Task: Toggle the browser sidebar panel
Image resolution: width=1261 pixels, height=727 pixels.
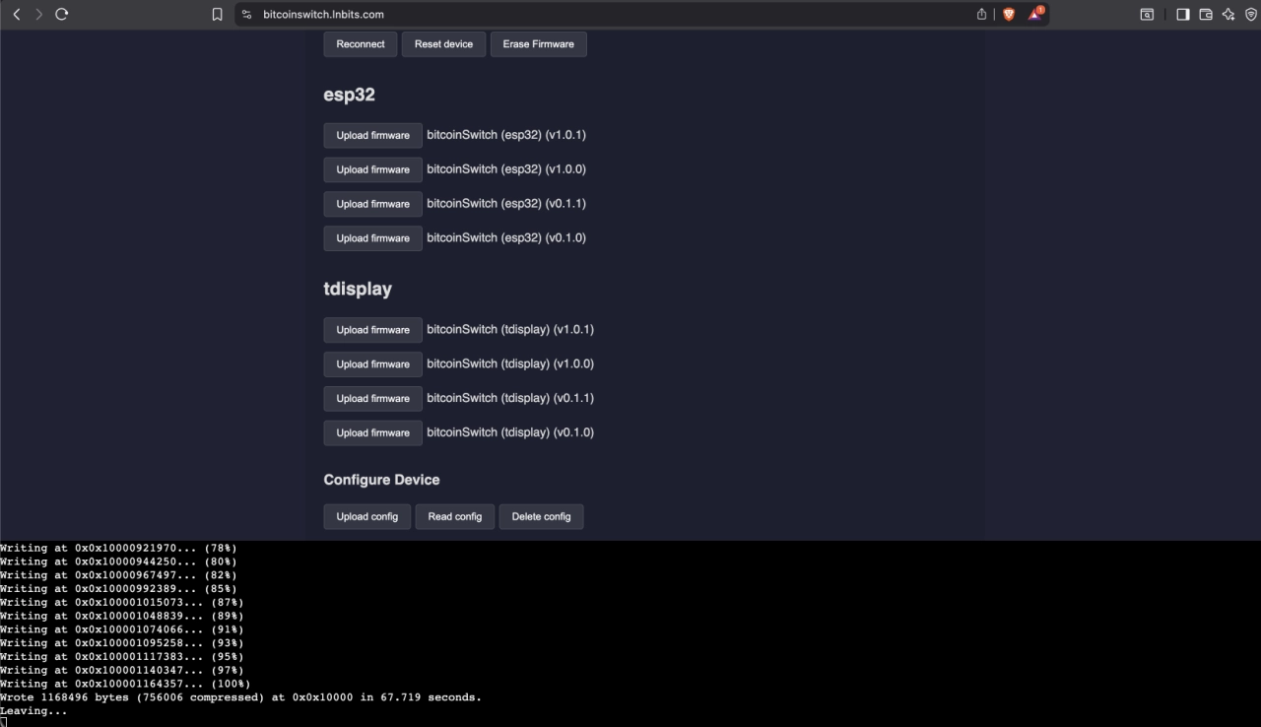Action: [x=1183, y=15]
